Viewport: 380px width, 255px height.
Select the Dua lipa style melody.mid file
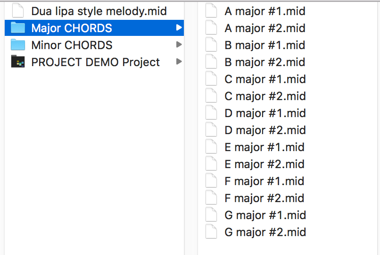tap(99, 11)
